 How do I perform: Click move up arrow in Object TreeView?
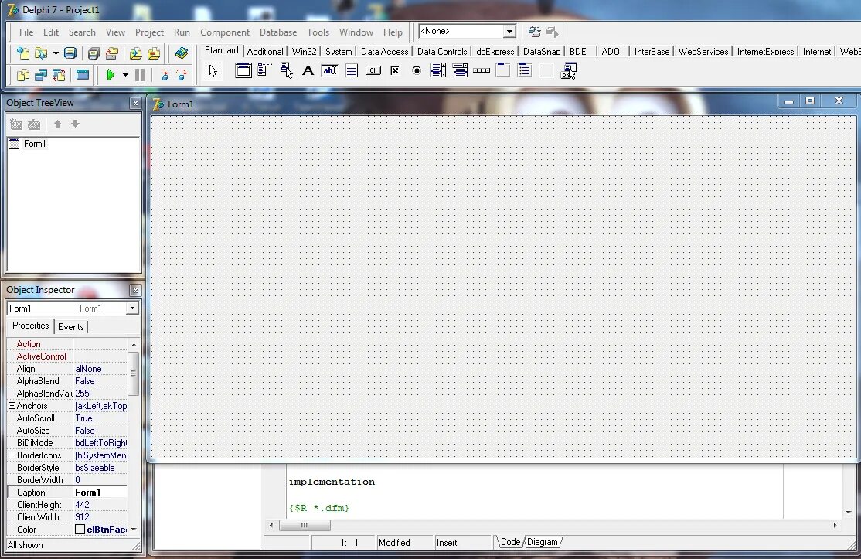[57, 124]
